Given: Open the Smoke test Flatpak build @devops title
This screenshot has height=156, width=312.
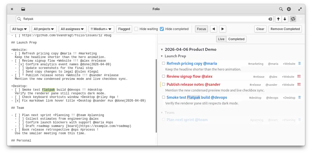Looking at the screenshot, I should [x=197, y=98].
